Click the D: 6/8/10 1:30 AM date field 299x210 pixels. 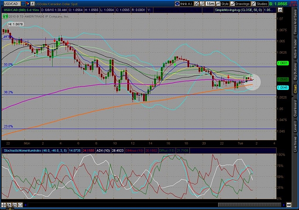pyautogui.click(x=54, y=10)
